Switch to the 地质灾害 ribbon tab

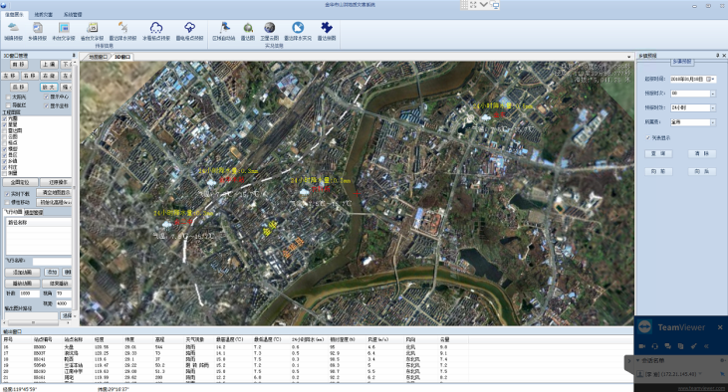tap(43, 15)
